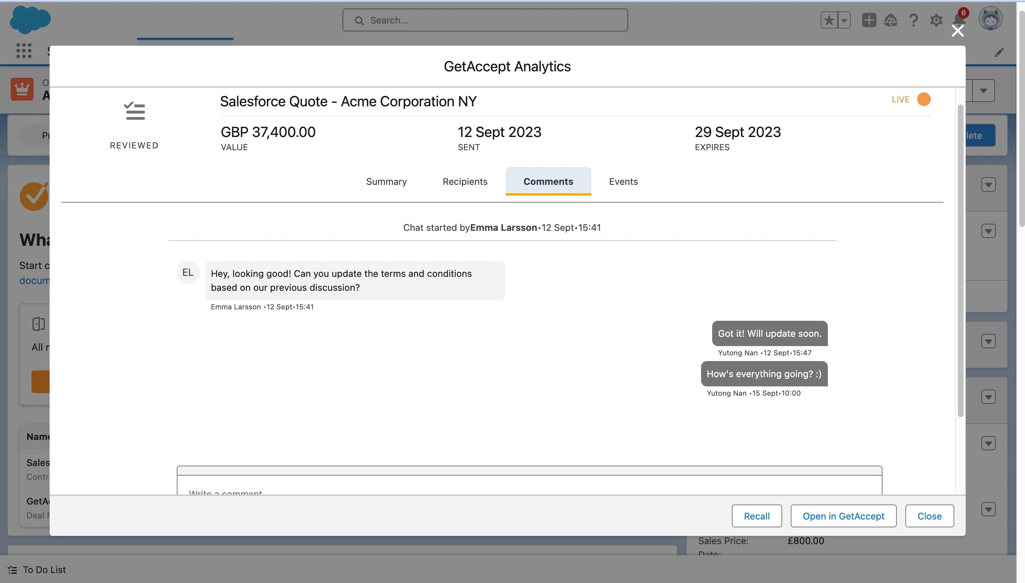Expand the favorites list dropdown arrow
The height and width of the screenshot is (583, 1025).
click(844, 20)
